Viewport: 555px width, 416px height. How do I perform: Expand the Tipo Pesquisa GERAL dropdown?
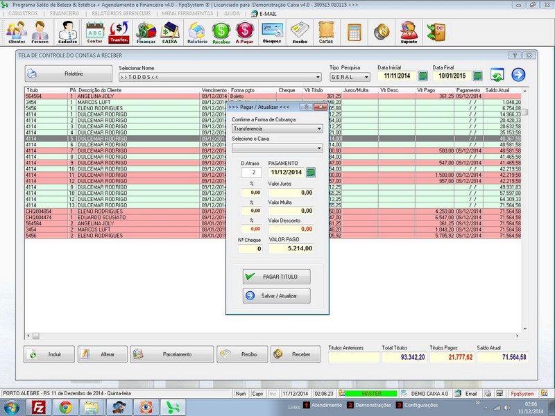coord(366,77)
